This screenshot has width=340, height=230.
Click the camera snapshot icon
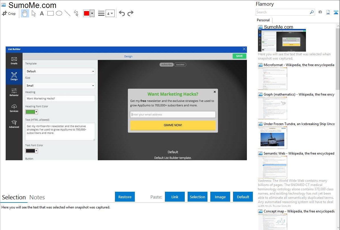pyautogui.click(x=320, y=12)
